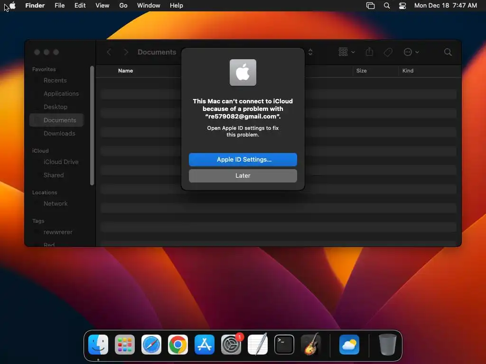486x364 pixels.
Task: Click the Finder sidebar scrollbar
Action: [92, 126]
